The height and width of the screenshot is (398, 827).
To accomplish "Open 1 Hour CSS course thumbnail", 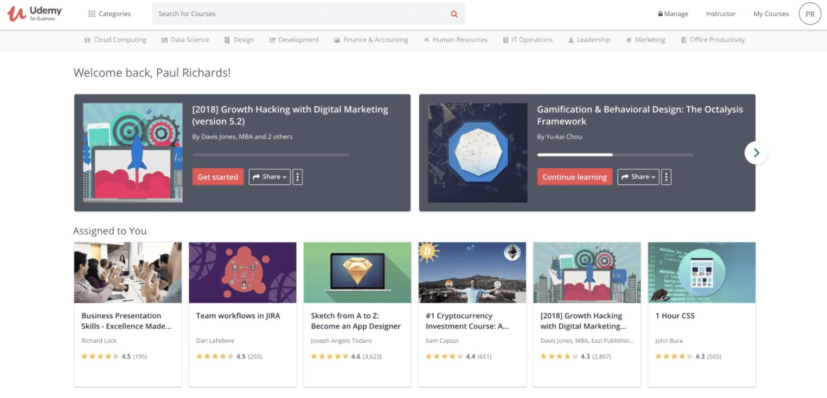I will click(702, 273).
